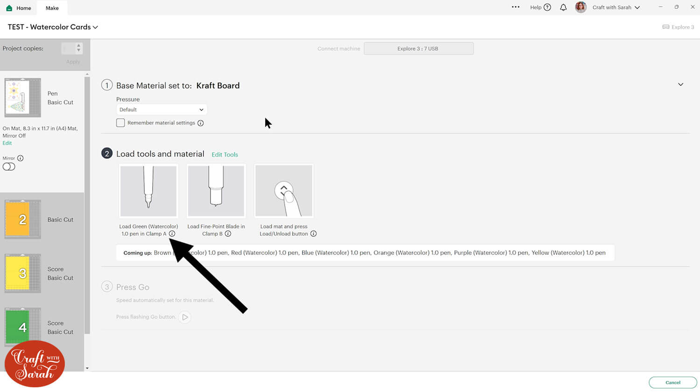
Task: Minimize the Design Space window
Action: [660, 7]
